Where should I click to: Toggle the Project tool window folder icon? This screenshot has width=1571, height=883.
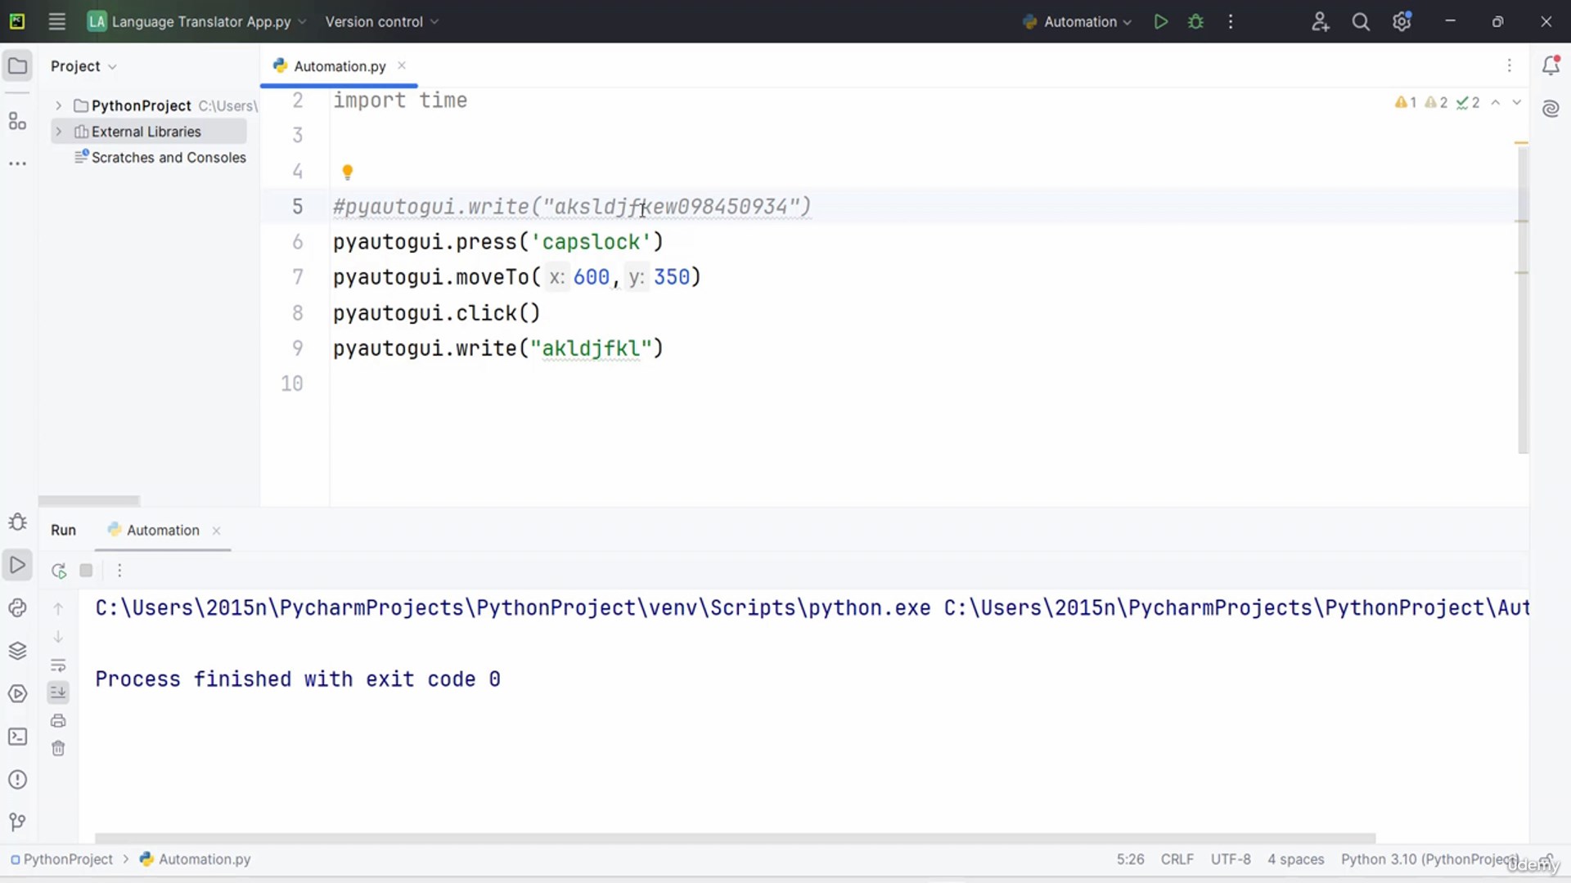17,66
